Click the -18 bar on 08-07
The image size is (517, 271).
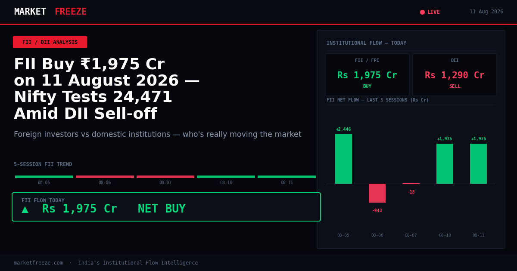[411, 184]
